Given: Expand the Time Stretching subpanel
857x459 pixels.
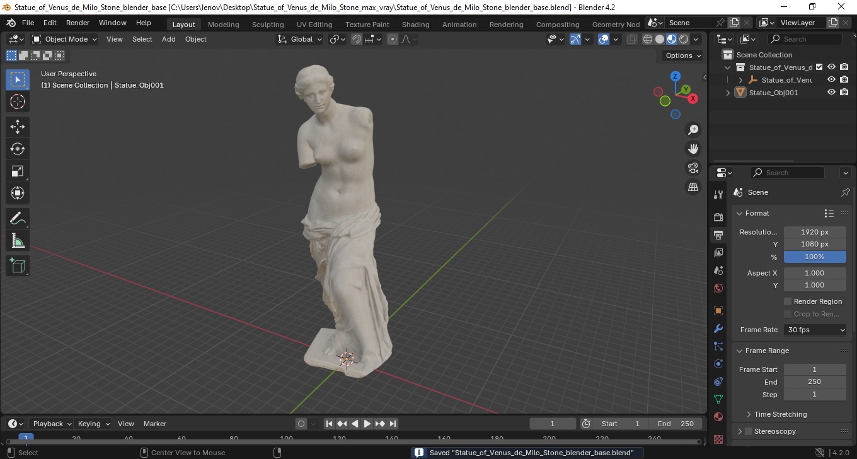Looking at the screenshot, I should 749,414.
